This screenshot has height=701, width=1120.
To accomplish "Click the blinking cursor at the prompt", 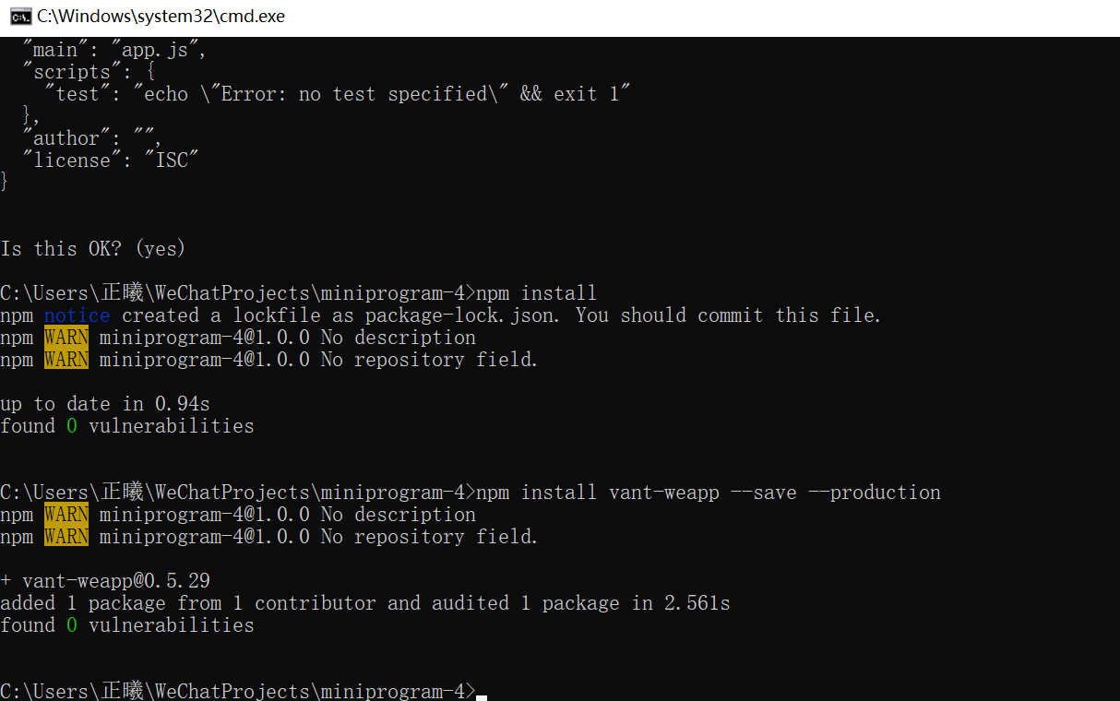I will tap(482, 692).
